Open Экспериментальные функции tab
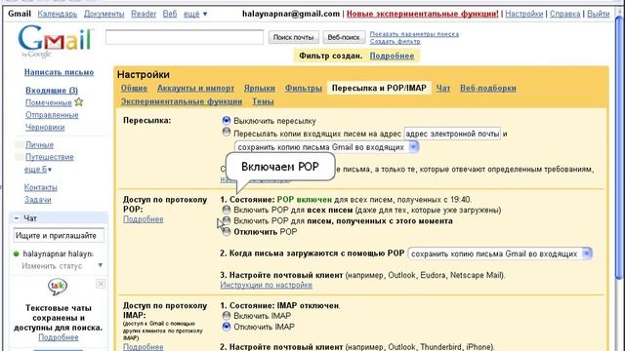Viewport: 625px width, 351px height. 182,101
